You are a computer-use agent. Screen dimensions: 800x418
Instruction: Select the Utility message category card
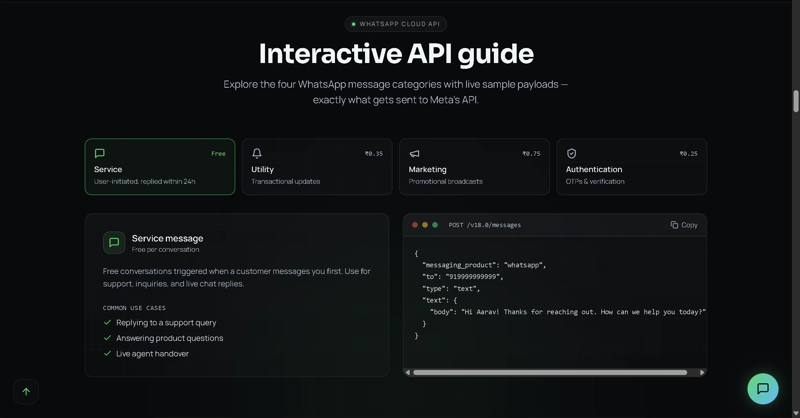tap(317, 167)
